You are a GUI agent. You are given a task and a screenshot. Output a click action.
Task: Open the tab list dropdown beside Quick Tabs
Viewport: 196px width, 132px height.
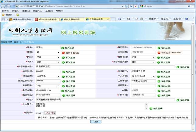pyautogui.click(x=7, y=19)
